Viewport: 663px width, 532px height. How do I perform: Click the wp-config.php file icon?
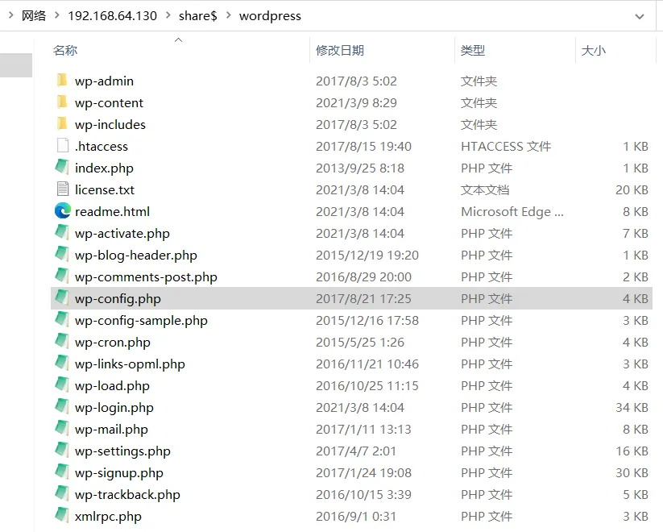(62, 298)
